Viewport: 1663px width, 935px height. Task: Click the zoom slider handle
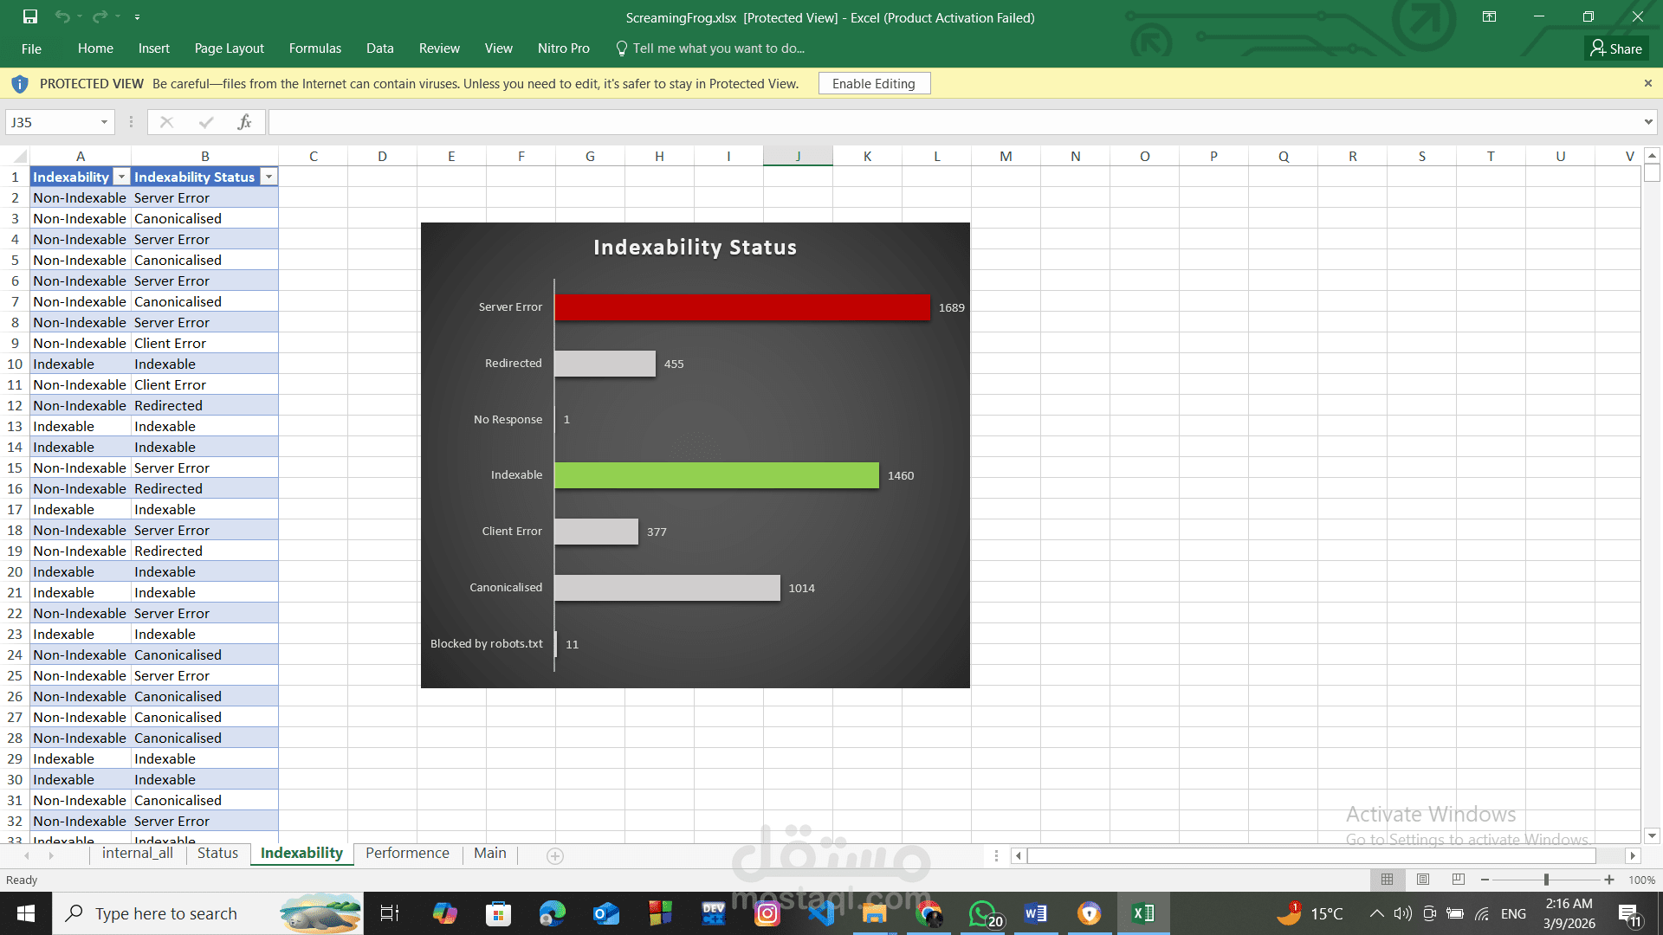point(1546,880)
